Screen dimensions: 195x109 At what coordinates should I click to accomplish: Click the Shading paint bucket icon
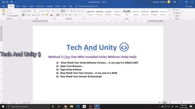[75, 15]
